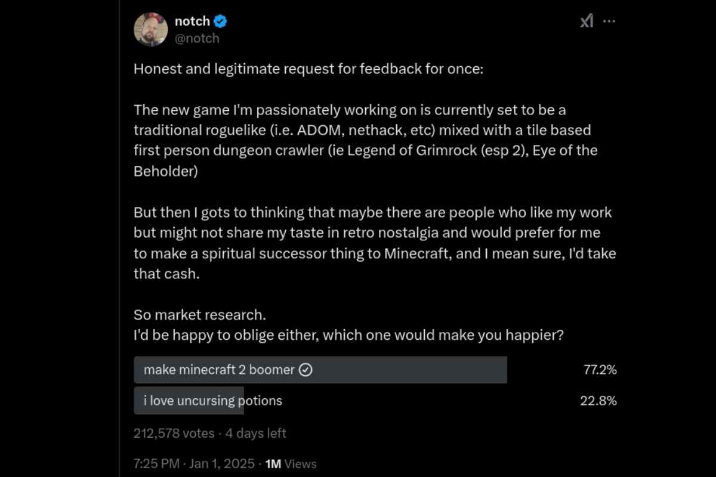Click the 212,578 votes count
Screen dimensions: 716x477
[x=174, y=433]
